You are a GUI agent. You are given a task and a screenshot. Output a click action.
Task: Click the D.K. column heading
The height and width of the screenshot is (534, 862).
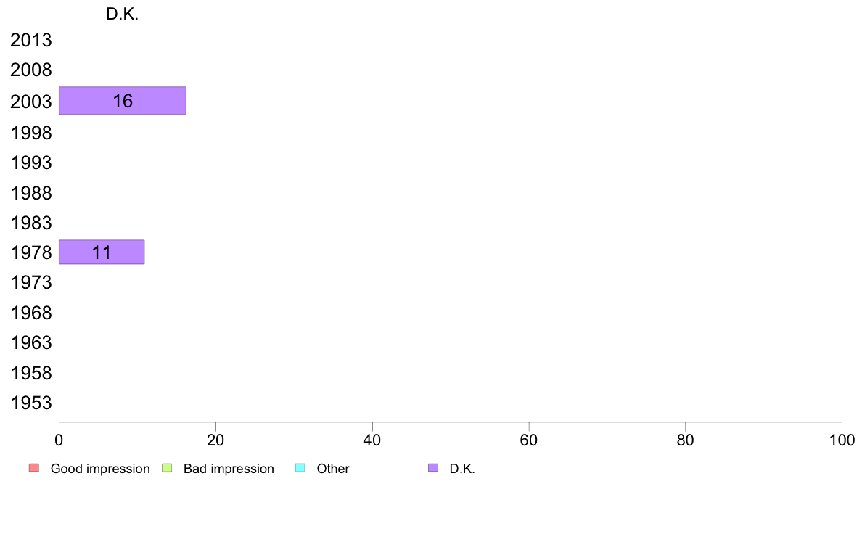tap(122, 15)
